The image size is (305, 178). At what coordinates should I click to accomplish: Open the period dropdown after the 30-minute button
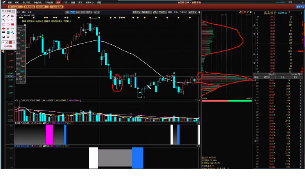pos(89,12)
